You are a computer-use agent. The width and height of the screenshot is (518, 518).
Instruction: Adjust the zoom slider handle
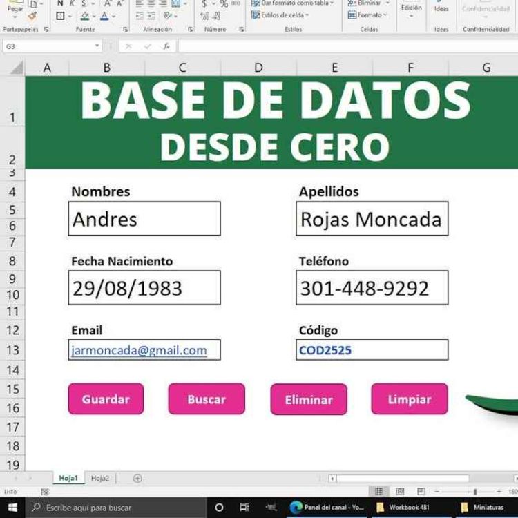click(x=475, y=492)
